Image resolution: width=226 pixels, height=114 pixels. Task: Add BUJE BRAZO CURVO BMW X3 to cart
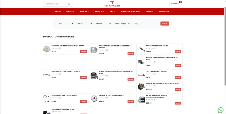[83, 77]
